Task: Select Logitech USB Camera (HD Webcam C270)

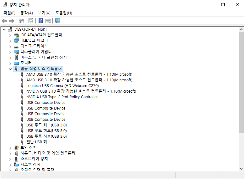Action: tap(62, 86)
